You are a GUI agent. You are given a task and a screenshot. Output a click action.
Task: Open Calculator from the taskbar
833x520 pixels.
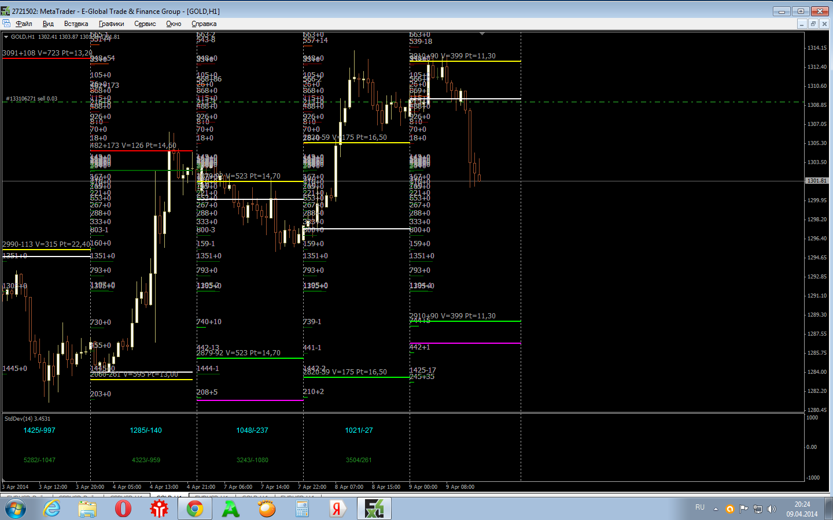(x=303, y=509)
